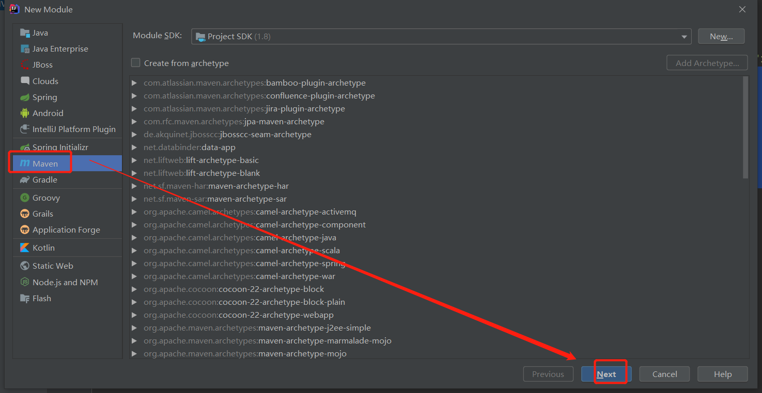
Task: Click the Project SDK folder icon
Action: pos(201,37)
